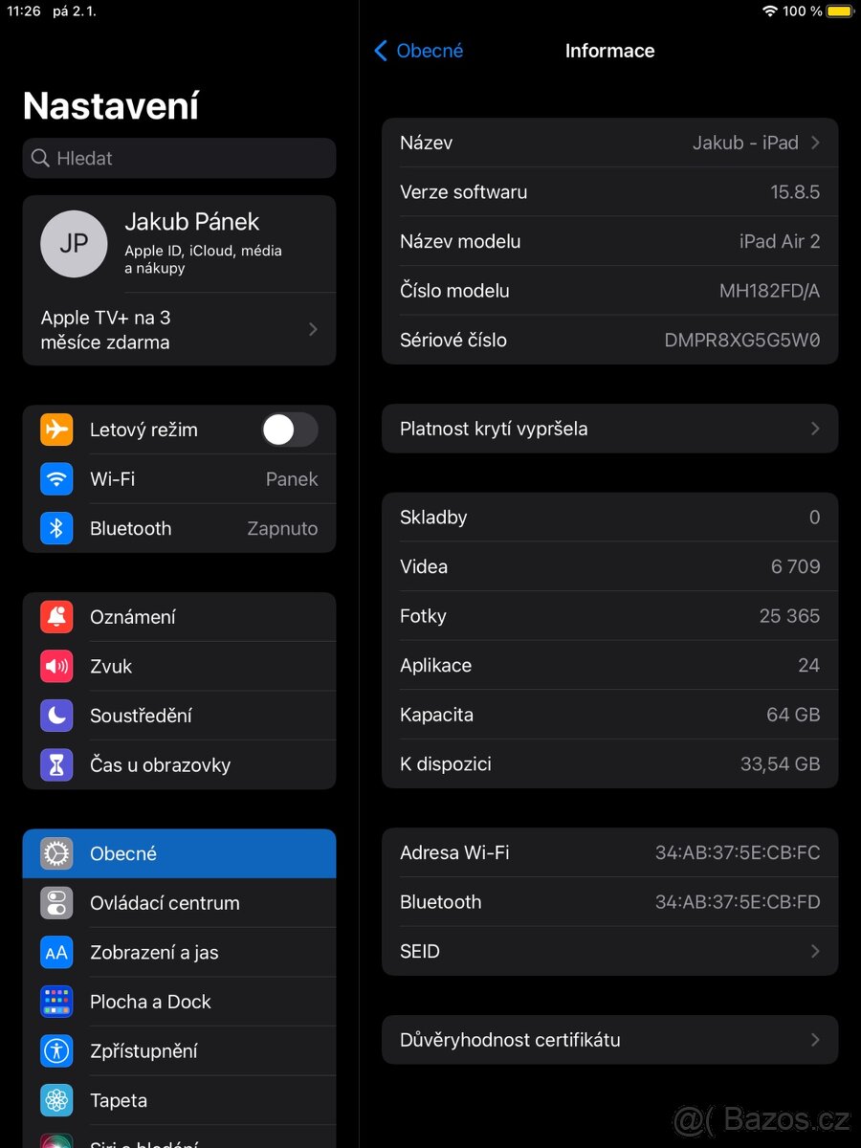Toggle Letový režim switch

click(x=289, y=430)
